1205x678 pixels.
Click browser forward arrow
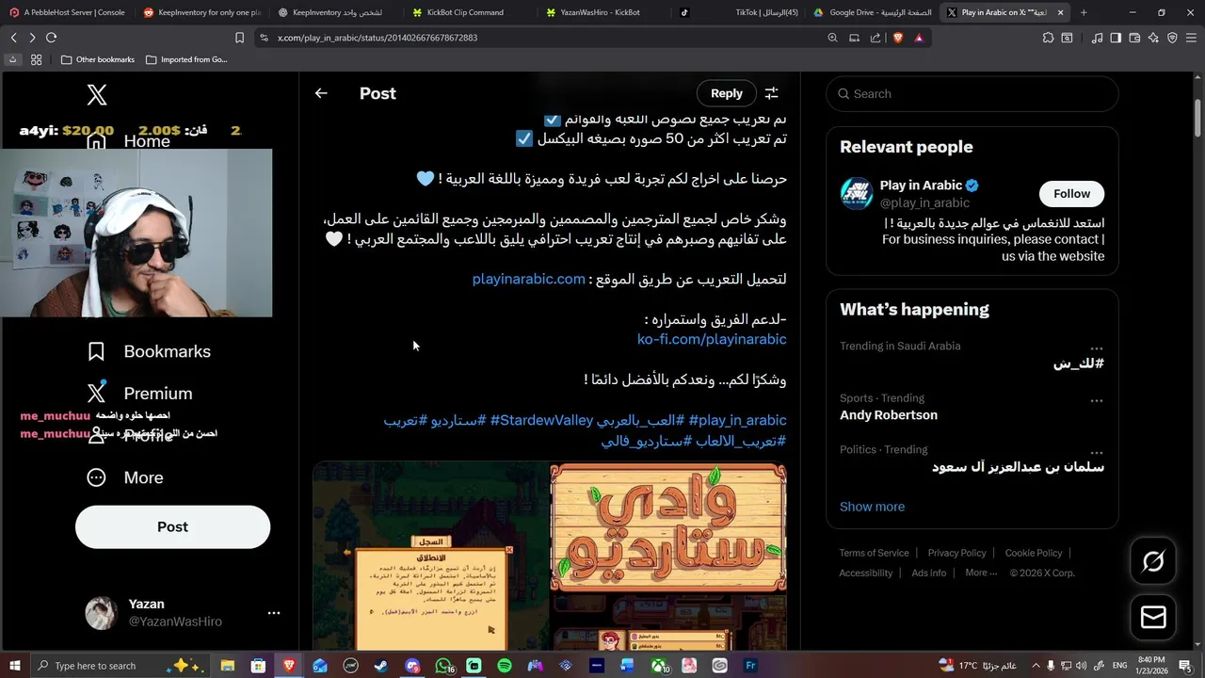(x=32, y=38)
